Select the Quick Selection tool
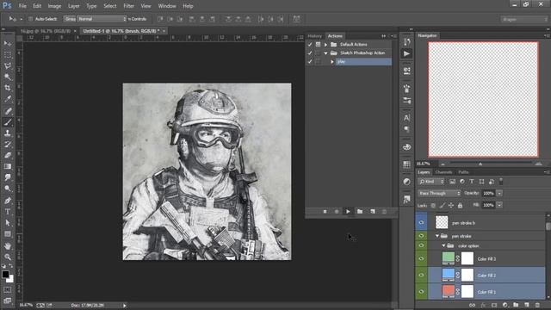 (8, 77)
